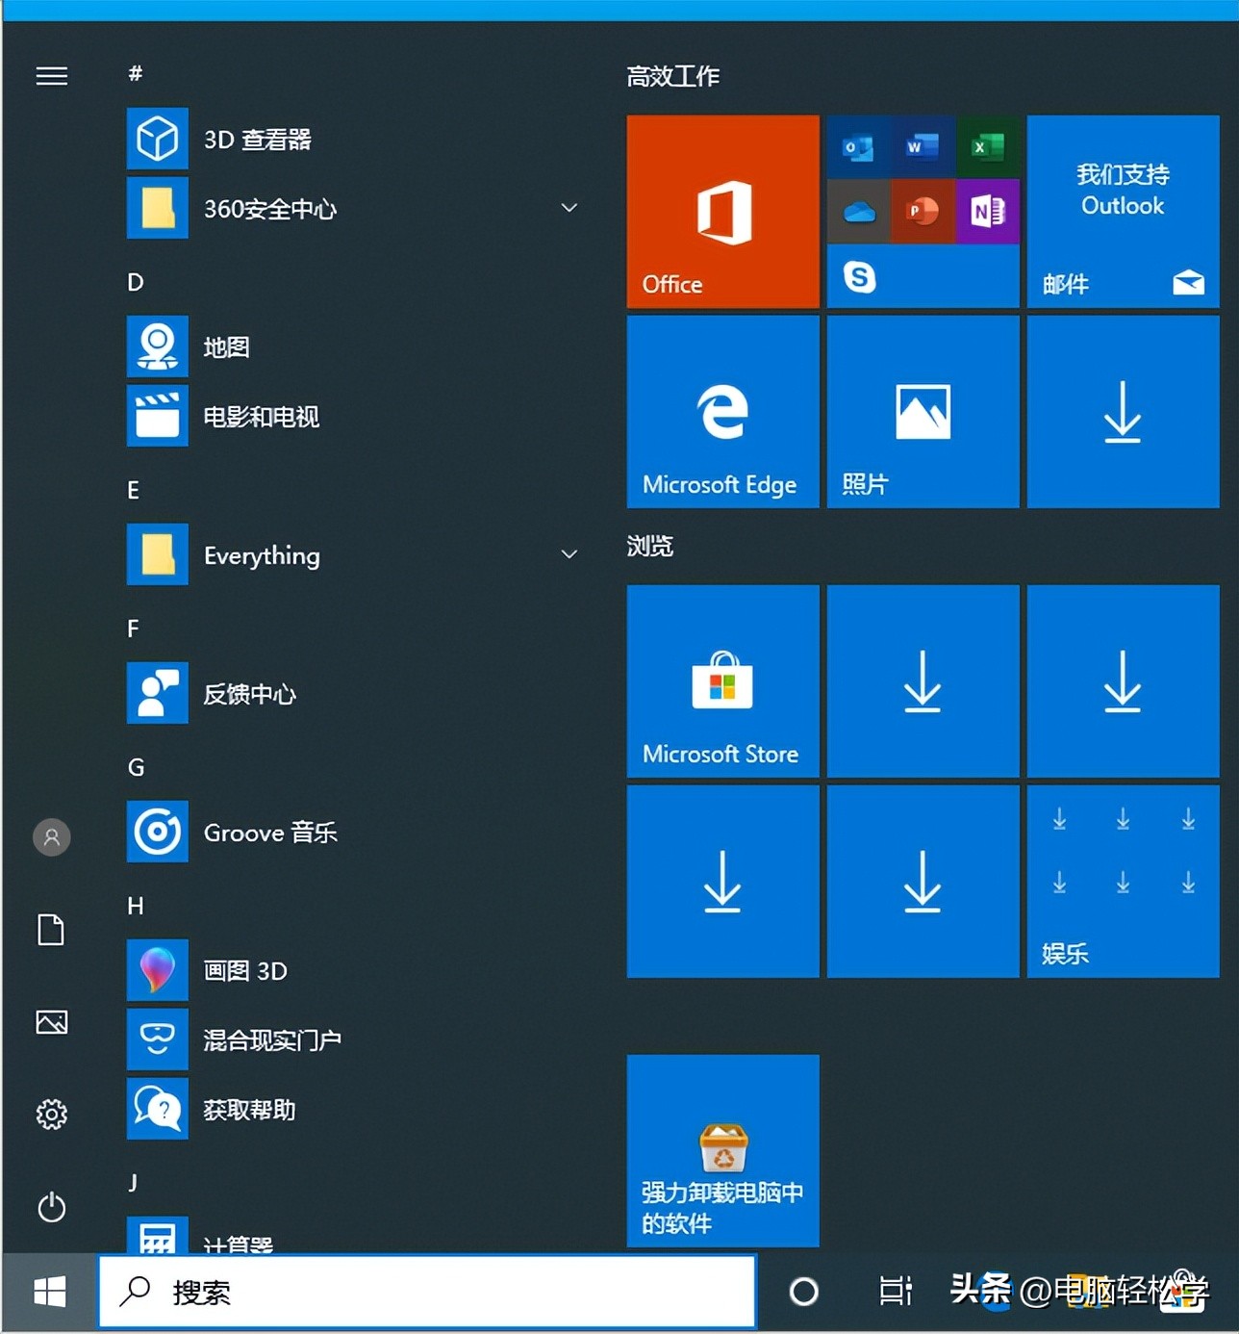
Task: Launch the Microsoft Edge tile
Action: coord(723,412)
